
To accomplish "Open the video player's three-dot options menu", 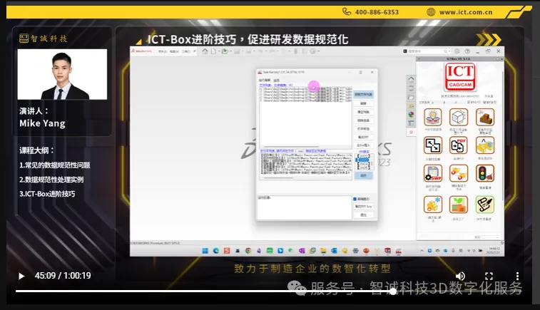I will [x=517, y=276].
